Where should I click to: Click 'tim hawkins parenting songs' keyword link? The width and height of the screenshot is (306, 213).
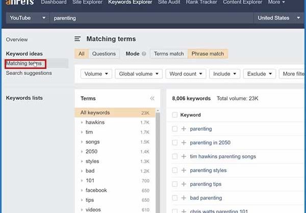(x=223, y=156)
